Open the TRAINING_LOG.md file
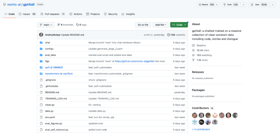The height and width of the screenshot is (134, 280). [x=56, y=99]
